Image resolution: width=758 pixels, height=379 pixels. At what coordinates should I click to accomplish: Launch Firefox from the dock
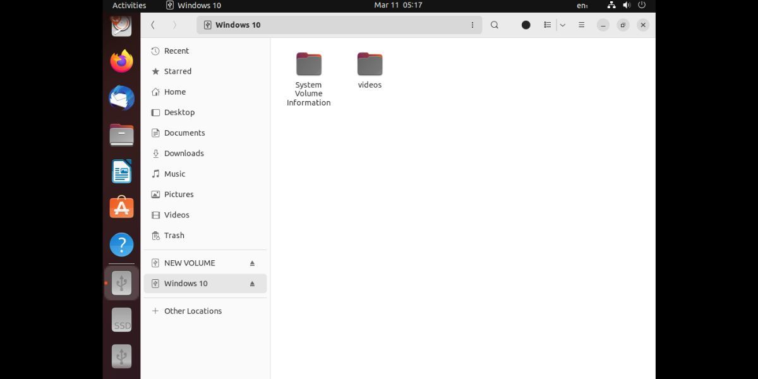point(122,61)
